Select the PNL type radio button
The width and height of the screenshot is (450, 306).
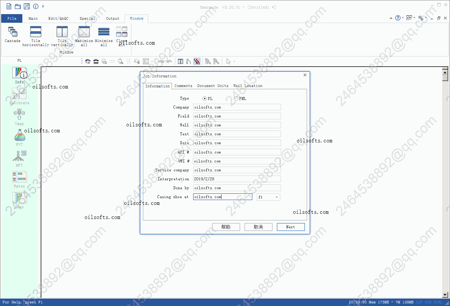pos(236,99)
